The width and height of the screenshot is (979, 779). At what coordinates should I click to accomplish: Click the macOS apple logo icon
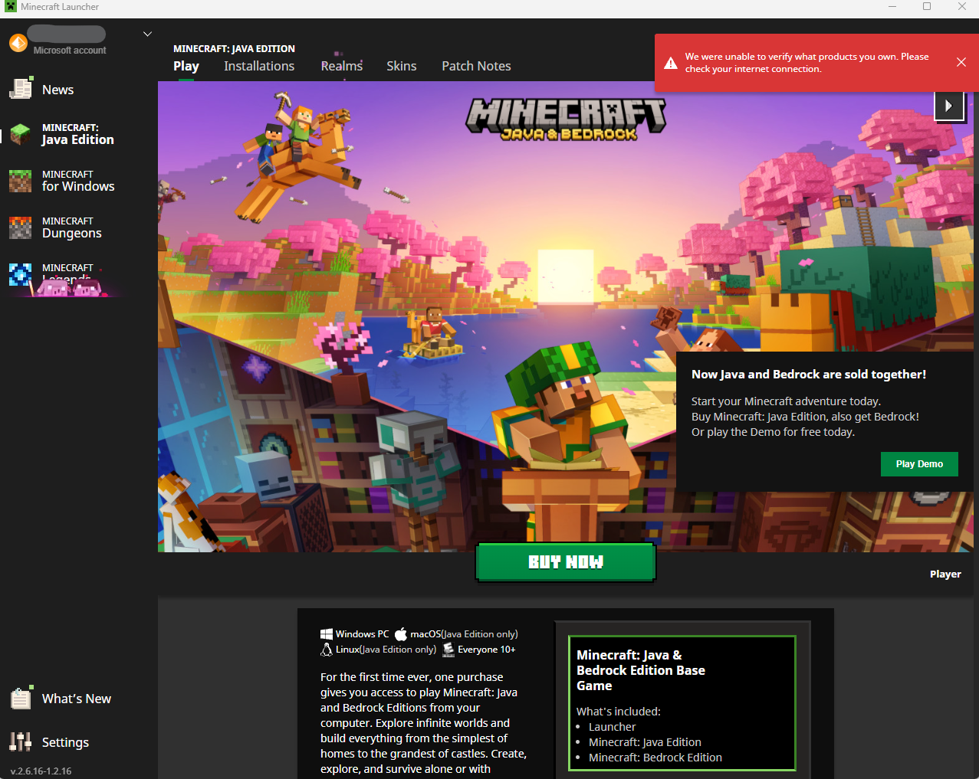click(401, 634)
